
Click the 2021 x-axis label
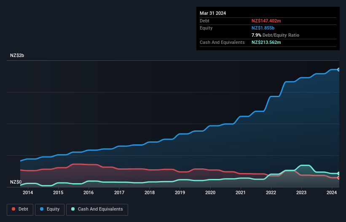(241, 192)
